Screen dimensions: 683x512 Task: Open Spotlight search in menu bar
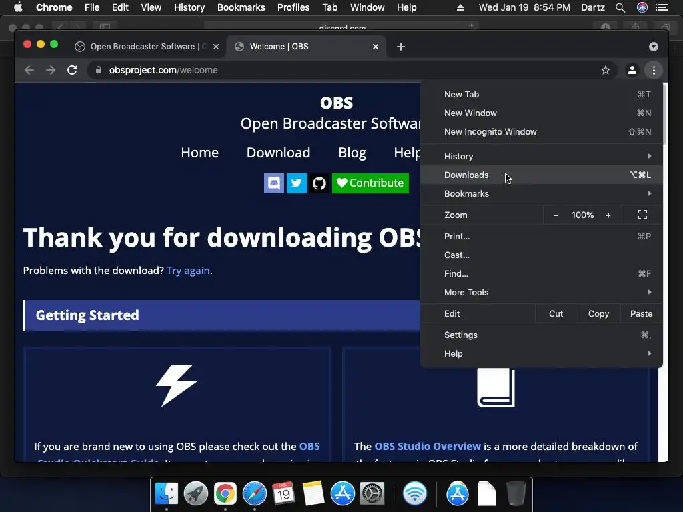coord(620,7)
